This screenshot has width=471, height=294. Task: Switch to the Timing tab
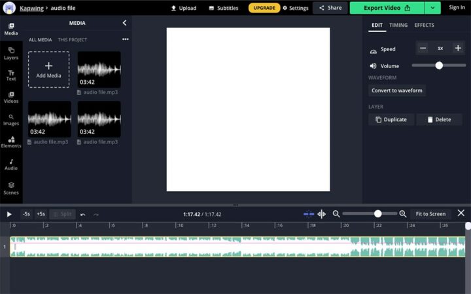[x=398, y=26]
